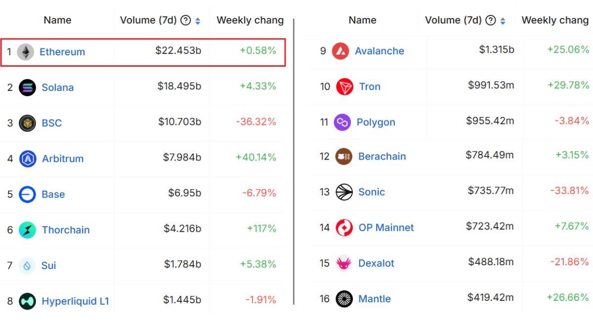Open the right Volume (7d) help tooltip icon
The height and width of the screenshot is (323, 593).
[490, 20]
